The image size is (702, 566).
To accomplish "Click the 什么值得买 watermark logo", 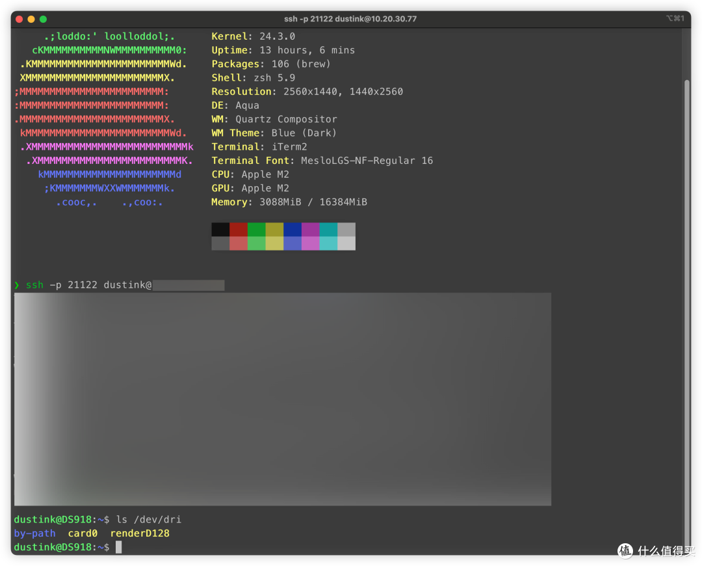I will click(x=653, y=550).
